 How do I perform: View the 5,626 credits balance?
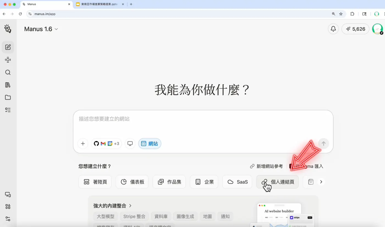(x=355, y=29)
